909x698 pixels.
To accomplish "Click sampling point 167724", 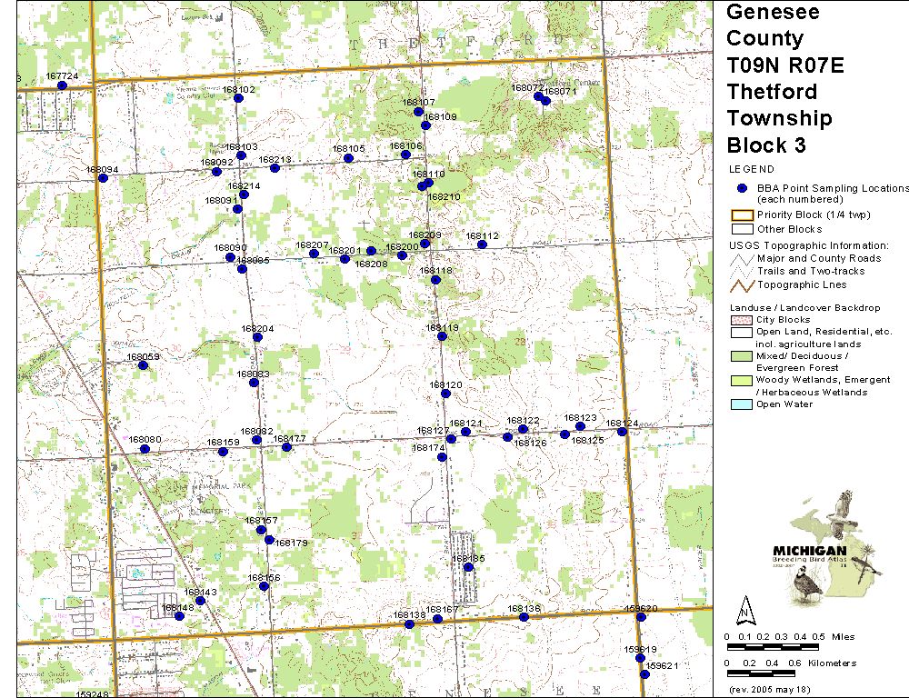I will pos(62,85).
